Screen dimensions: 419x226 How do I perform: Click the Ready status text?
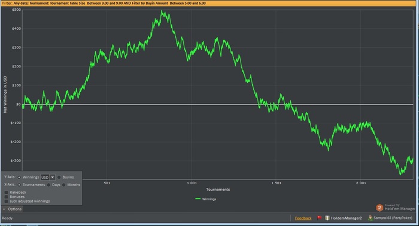[x=7, y=218]
